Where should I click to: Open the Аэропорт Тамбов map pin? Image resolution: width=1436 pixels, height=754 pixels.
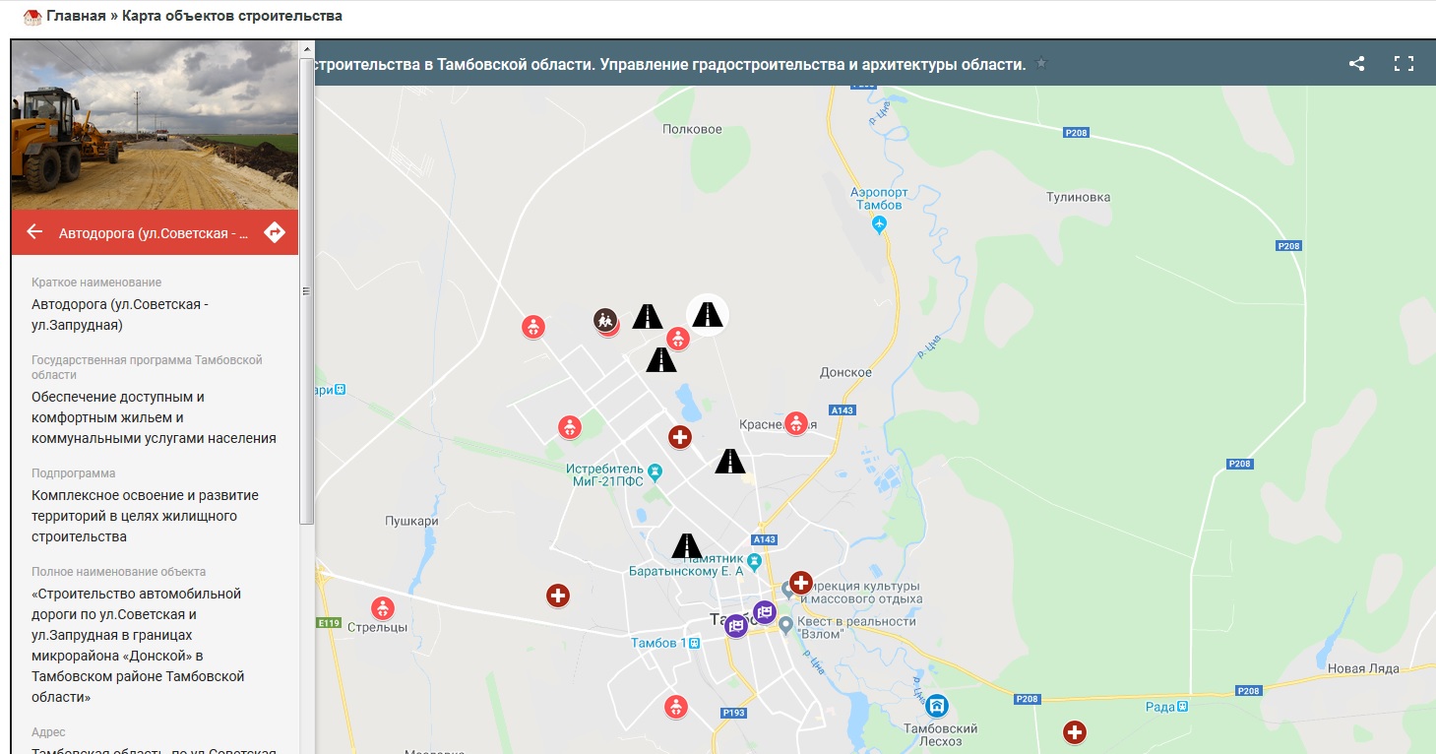point(880,225)
